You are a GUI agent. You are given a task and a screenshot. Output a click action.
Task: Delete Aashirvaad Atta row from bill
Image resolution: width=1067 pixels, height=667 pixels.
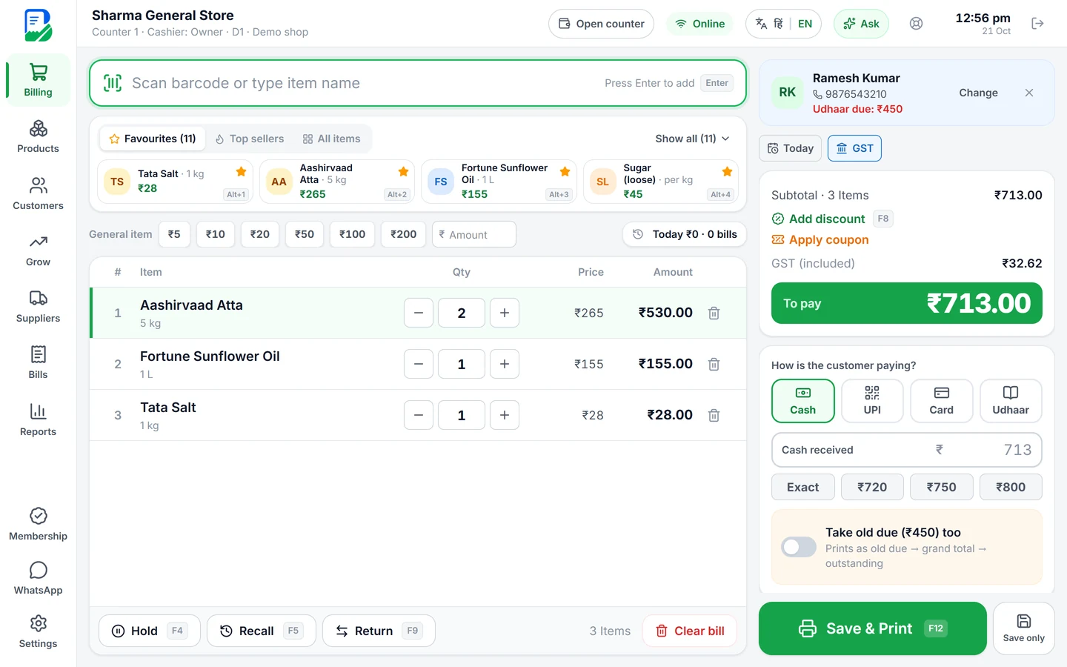pos(714,313)
